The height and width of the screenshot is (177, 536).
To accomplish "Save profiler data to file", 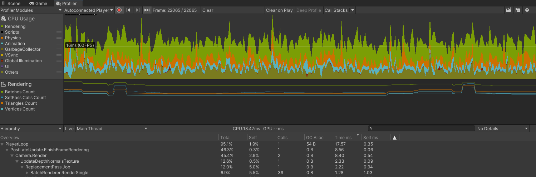I will coord(517,10).
